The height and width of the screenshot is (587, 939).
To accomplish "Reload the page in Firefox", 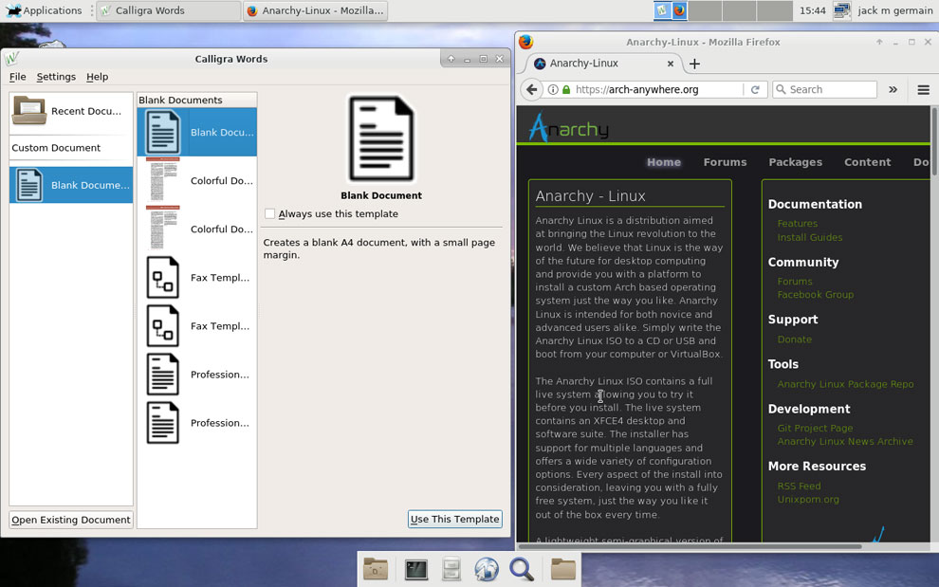I will coord(755,89).
